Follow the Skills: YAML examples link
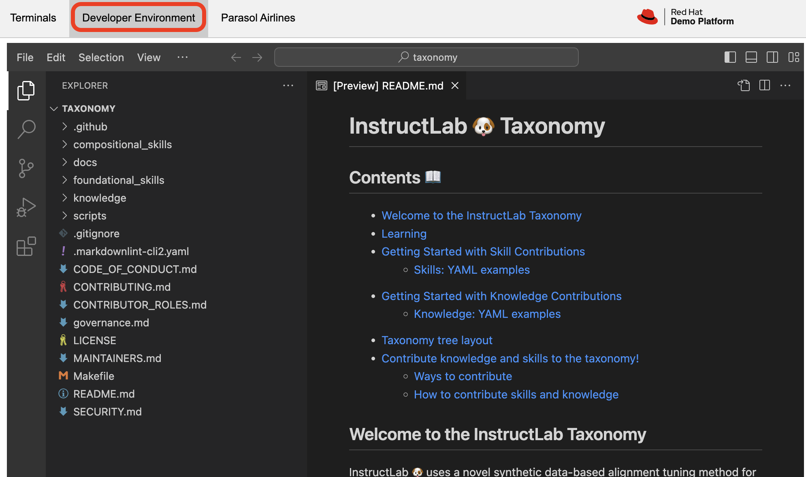 [472, 270]
